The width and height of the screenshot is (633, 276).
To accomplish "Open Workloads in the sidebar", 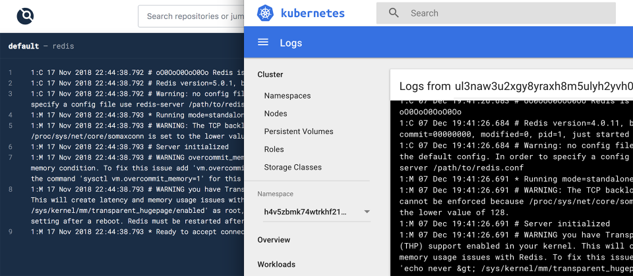I will click(x=276, y=264).
